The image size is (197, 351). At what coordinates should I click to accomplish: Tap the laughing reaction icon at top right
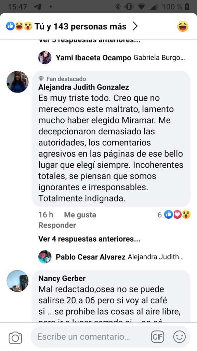tap(183, 26)
